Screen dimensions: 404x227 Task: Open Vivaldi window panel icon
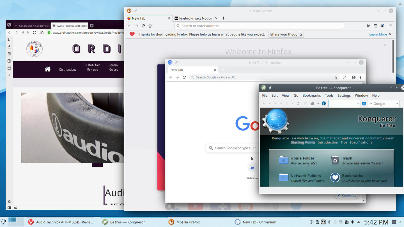[9, 68]
